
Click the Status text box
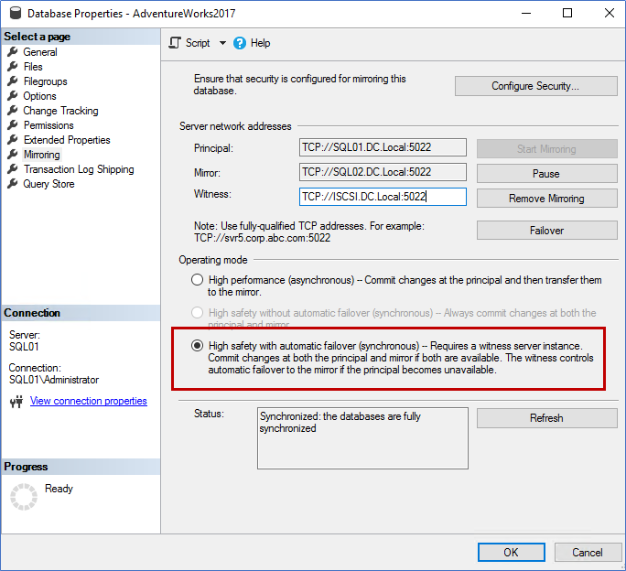[362, 438]
